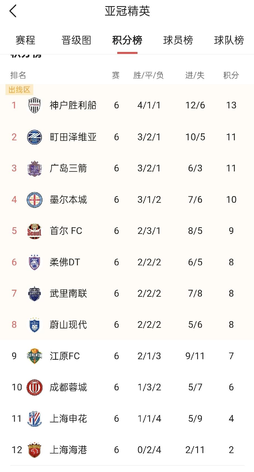
Task: Tap the 神户胜利船 club crest
Action: tap(34, 105)
